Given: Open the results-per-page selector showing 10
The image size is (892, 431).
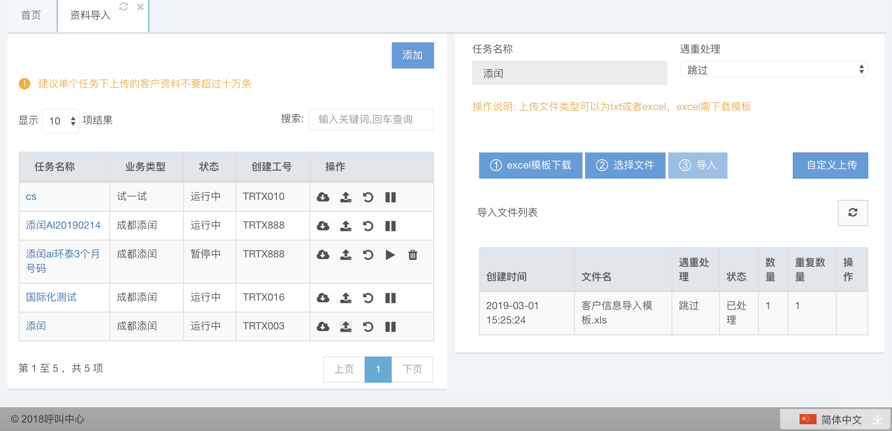Looking at the screenshot, I should click(x=61, y=121).
